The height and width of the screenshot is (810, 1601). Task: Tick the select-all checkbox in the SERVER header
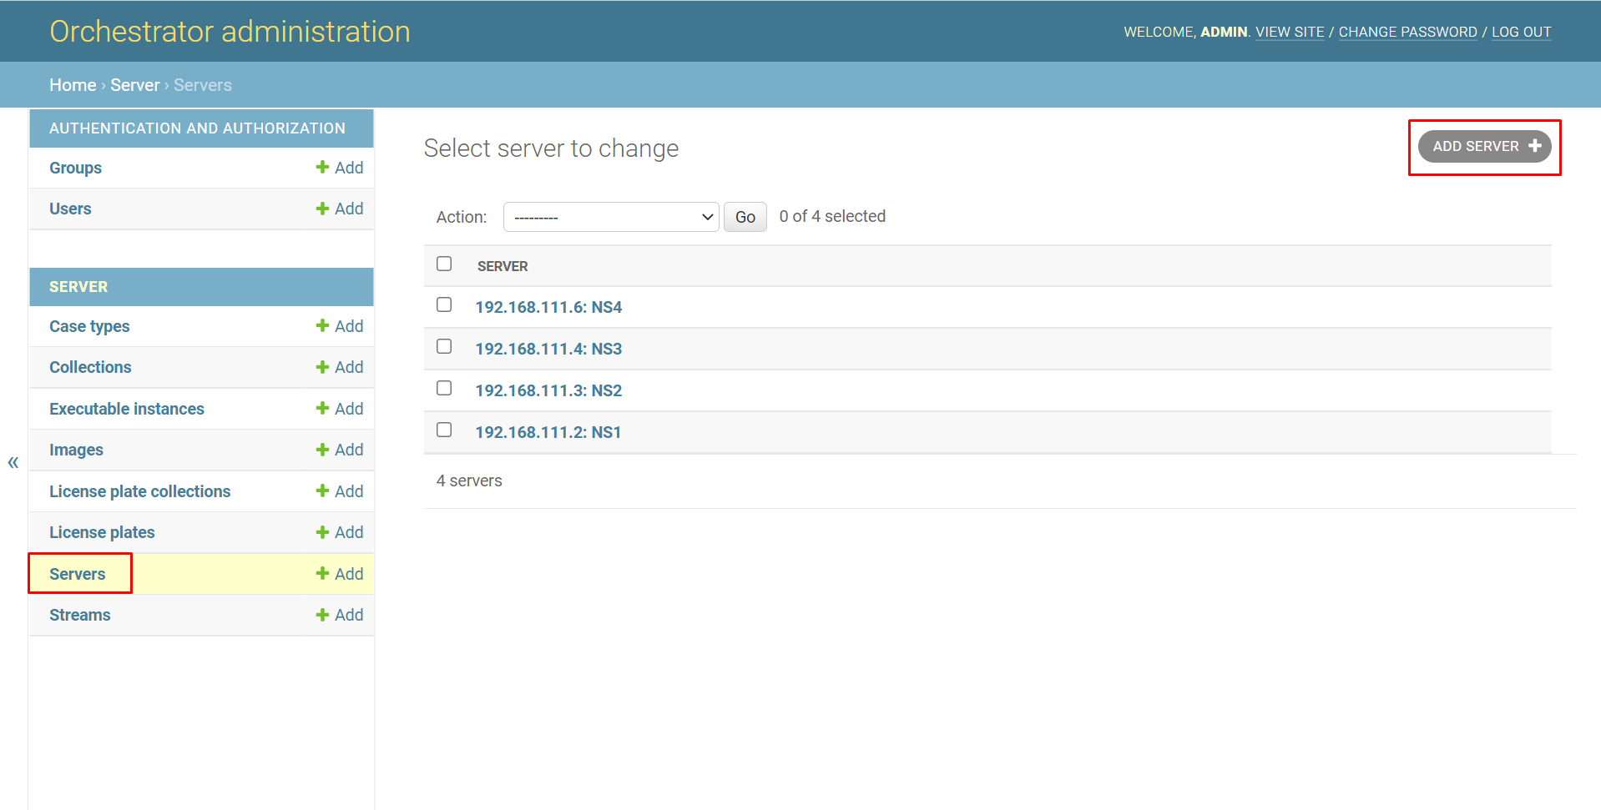click(444, 264)
